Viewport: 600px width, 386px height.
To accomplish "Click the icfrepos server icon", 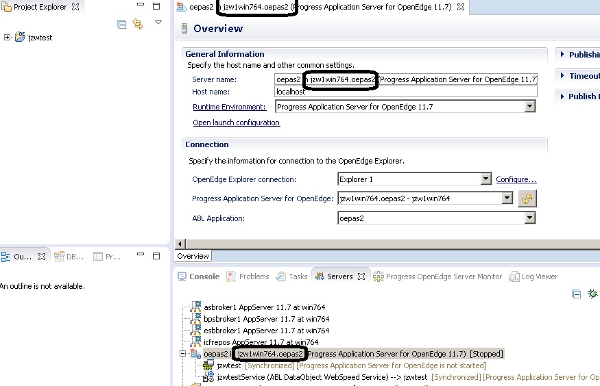I will (196, 341).
